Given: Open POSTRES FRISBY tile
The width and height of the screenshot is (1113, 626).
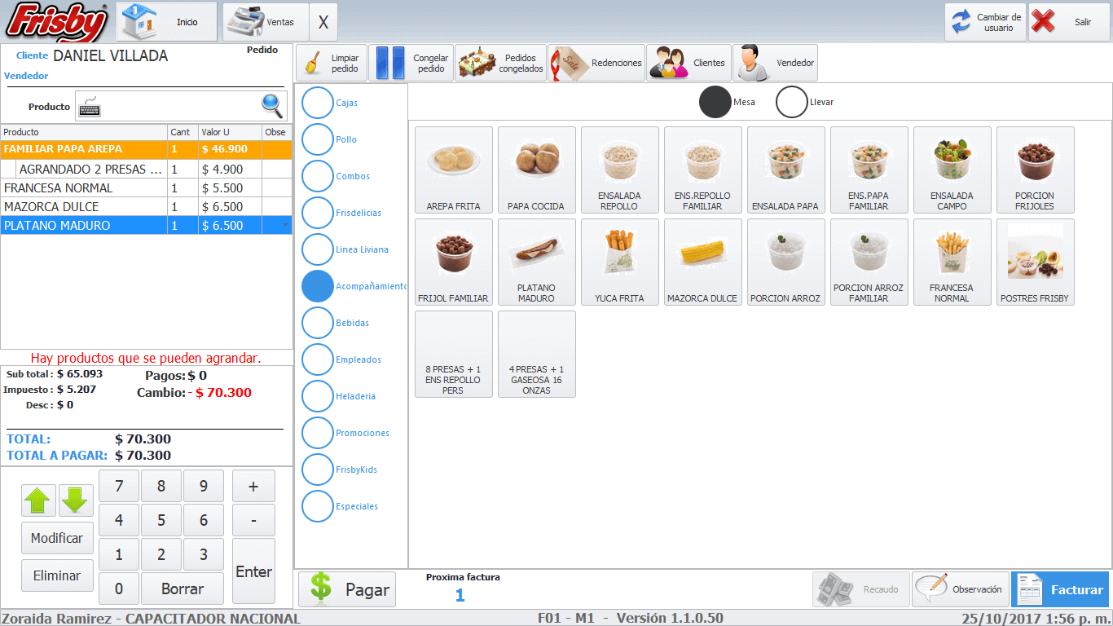Looking at the screenshot, I should (x=1036, y=262).
